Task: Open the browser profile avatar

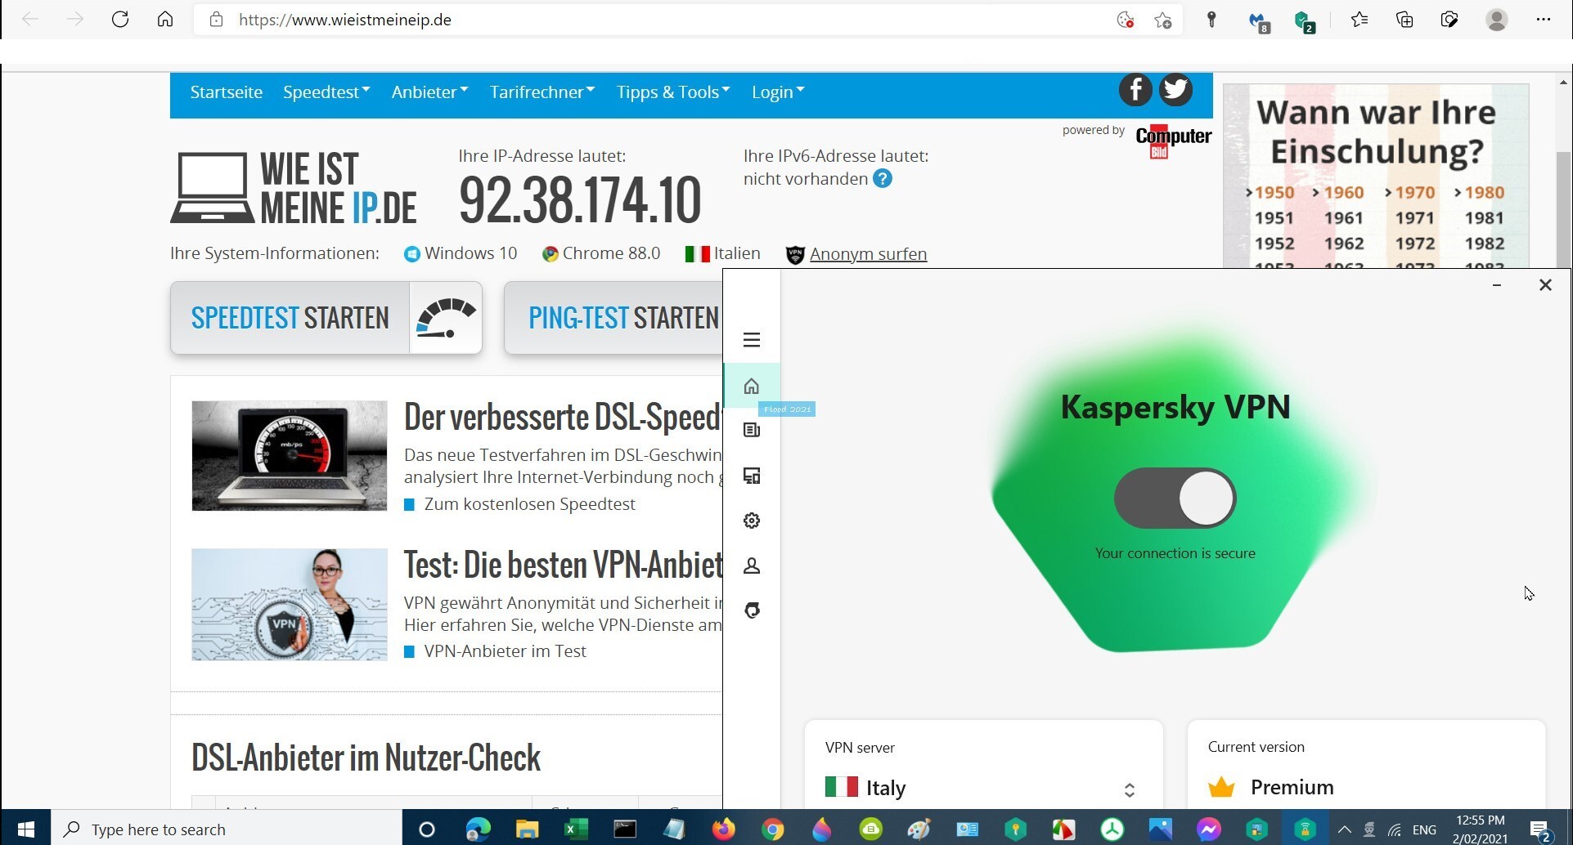Action: coord(1497,20)
